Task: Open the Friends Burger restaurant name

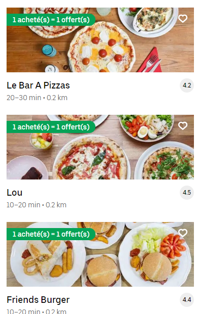Action: [38, 300]
